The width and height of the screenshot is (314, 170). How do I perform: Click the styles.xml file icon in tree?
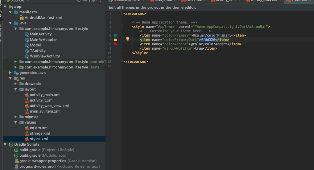tap(27, 139)
